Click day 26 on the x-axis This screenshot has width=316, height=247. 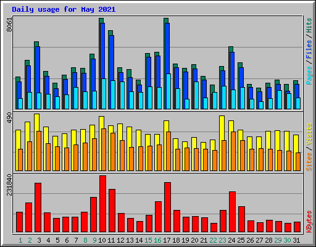(250, 240)
